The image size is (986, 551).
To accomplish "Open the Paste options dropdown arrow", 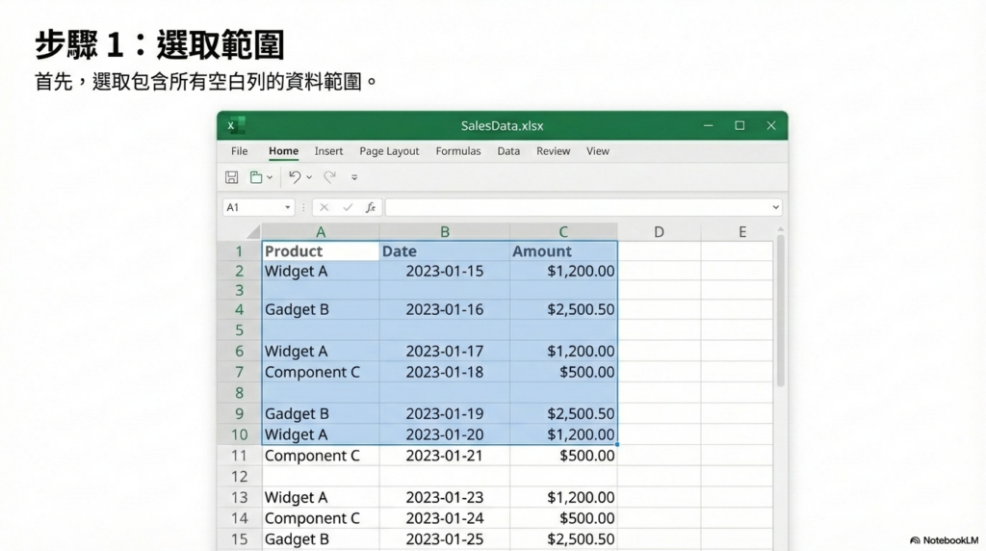I will pyautogui.click(x=270, y=177).
